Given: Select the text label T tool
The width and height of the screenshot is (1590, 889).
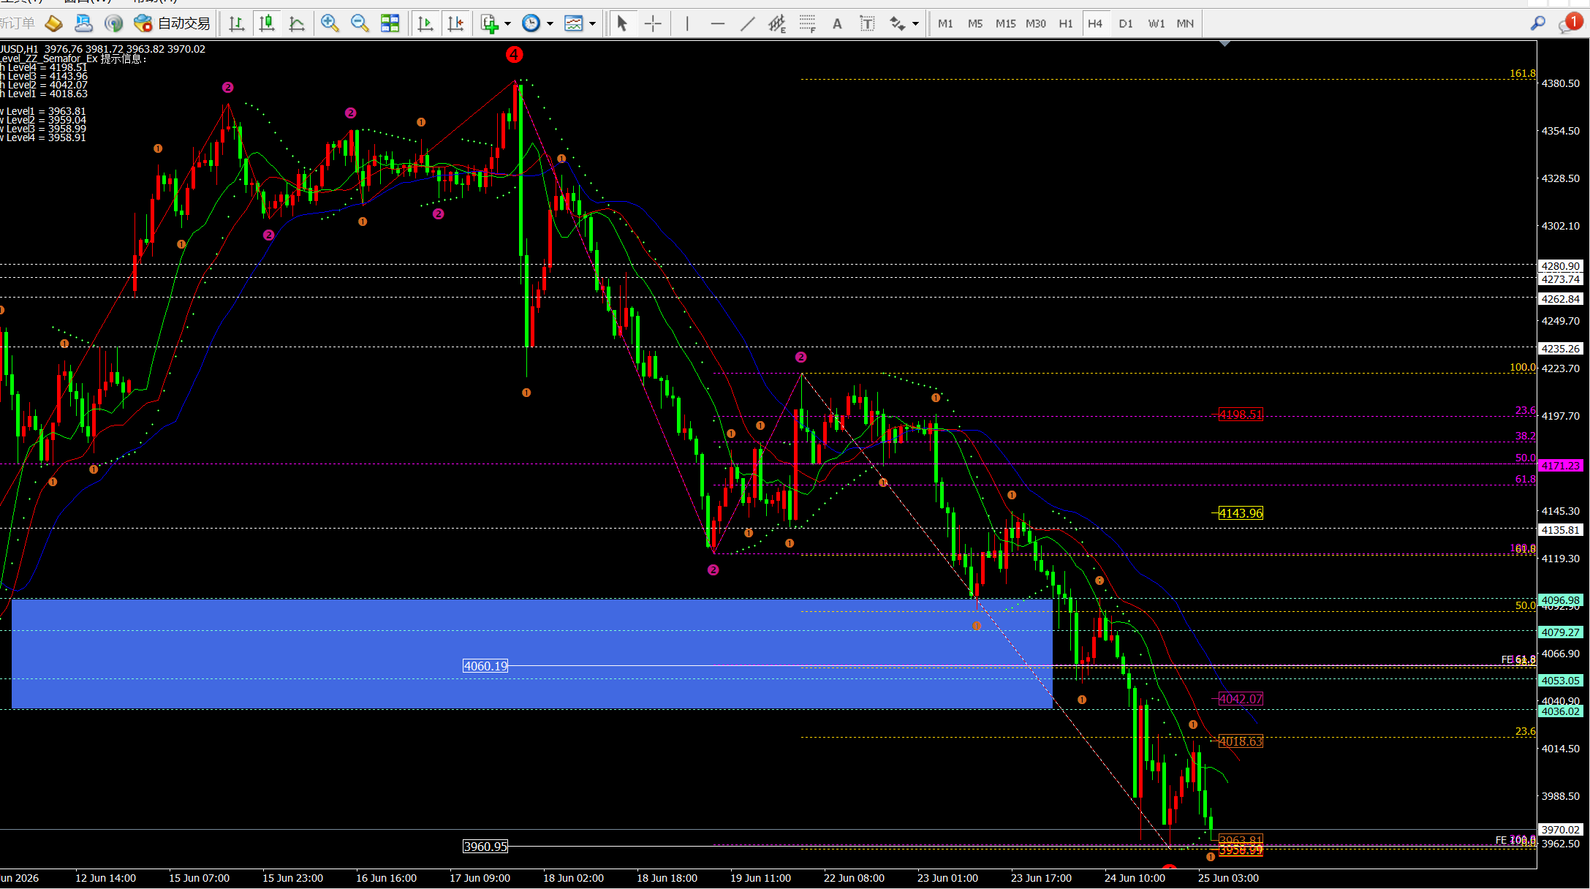Looking at the screenshot, I should 867,24.
